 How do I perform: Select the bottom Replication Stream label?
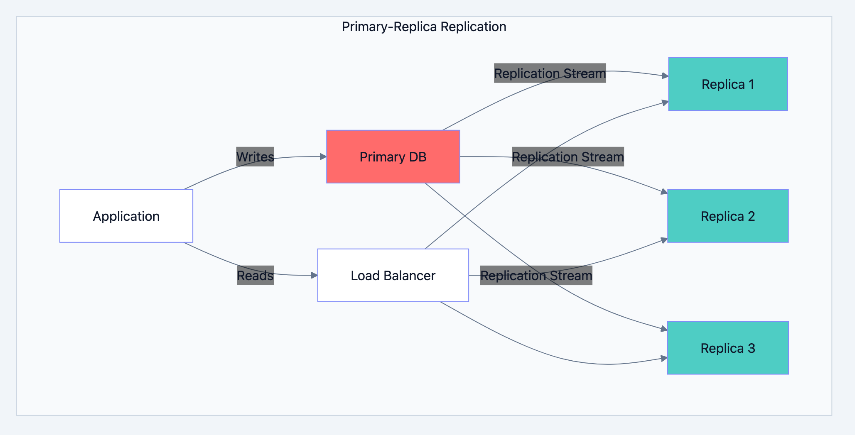536,275
